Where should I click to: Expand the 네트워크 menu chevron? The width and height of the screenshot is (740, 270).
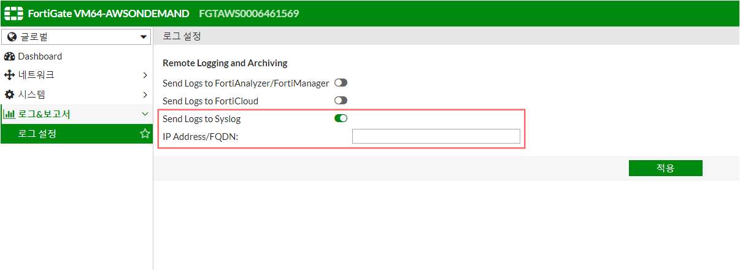pos(145,75)
